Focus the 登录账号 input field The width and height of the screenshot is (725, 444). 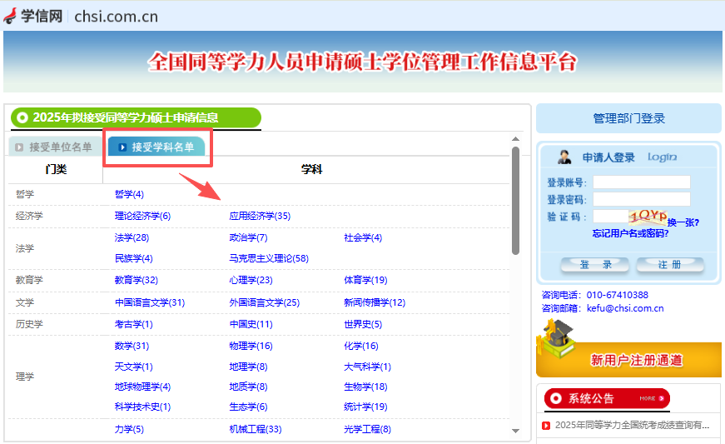(x=641, y=182)
